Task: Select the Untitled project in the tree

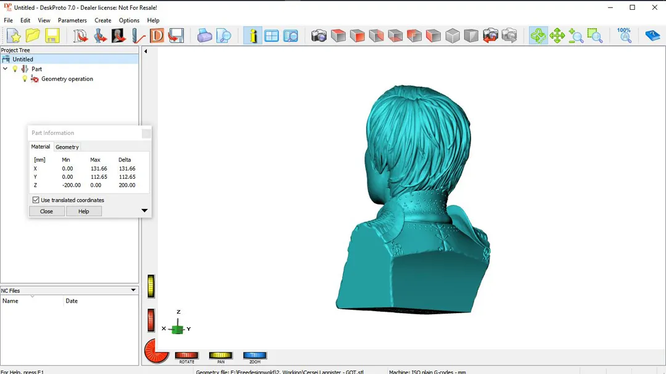Action: point(23,59)
